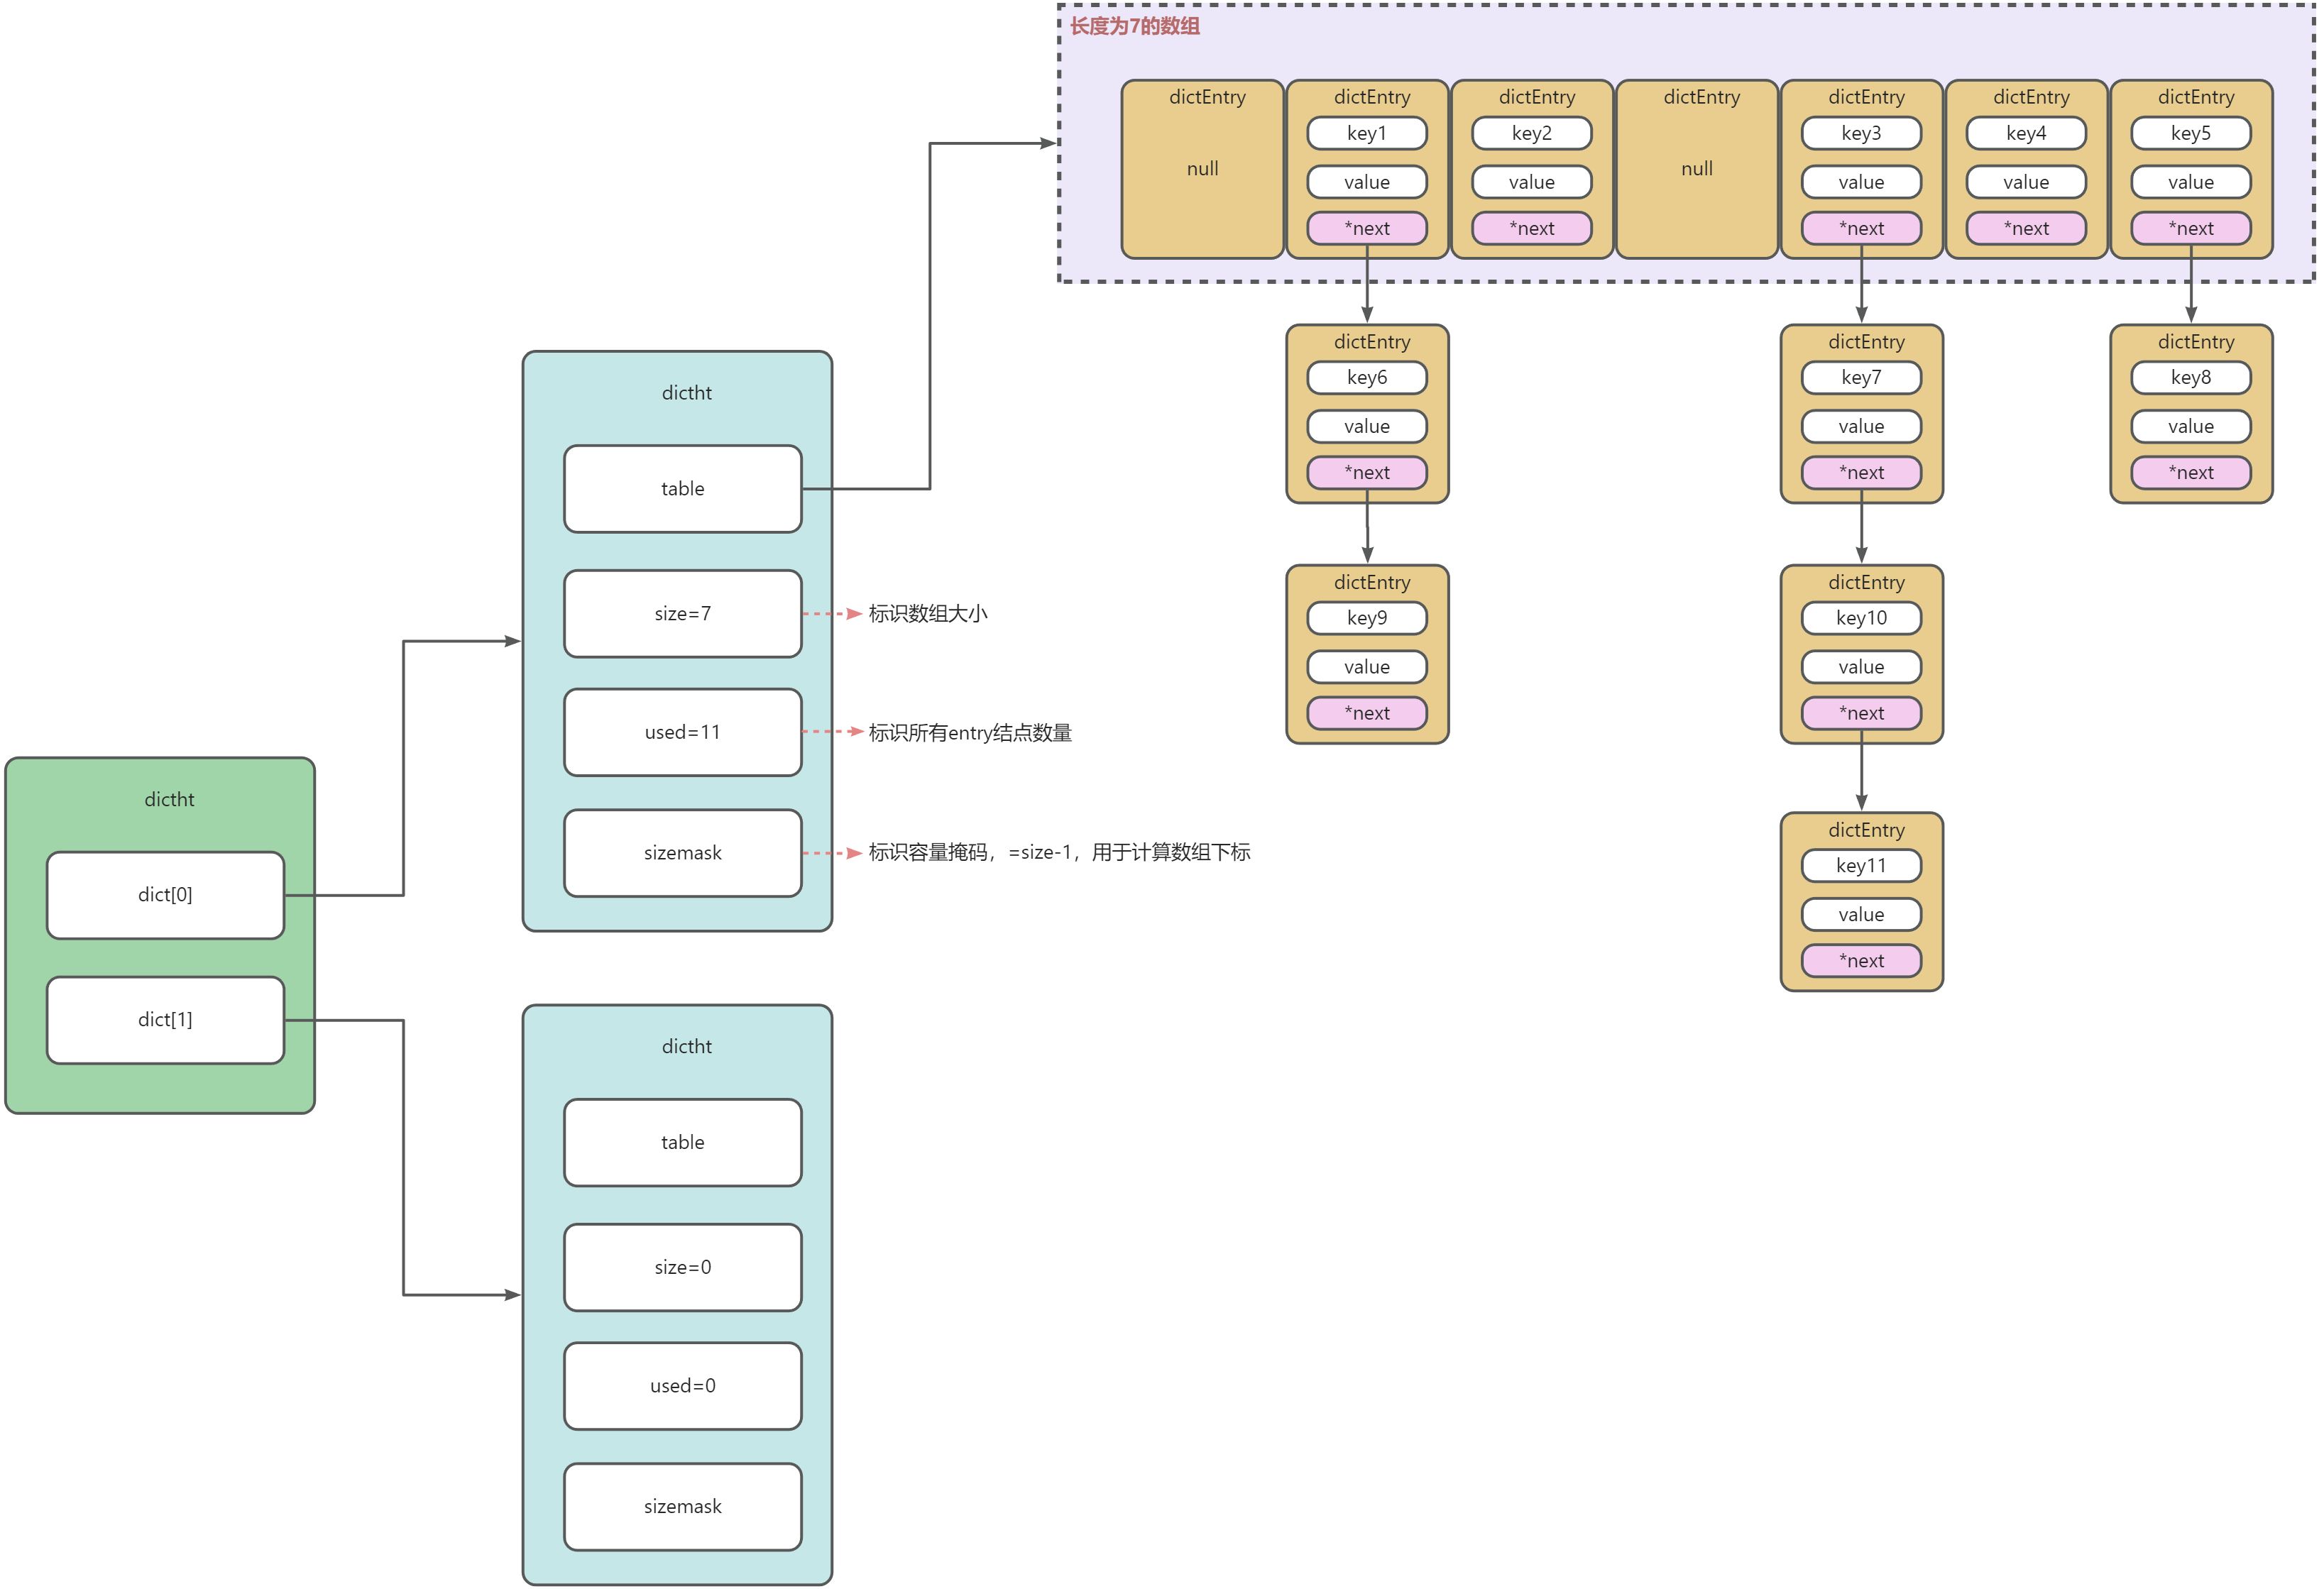Click pink *next under key5
Screen dimensions: 2324x1589
(2190, 229)
